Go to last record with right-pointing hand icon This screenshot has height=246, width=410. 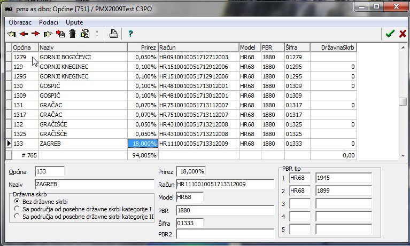click(48, 34)
